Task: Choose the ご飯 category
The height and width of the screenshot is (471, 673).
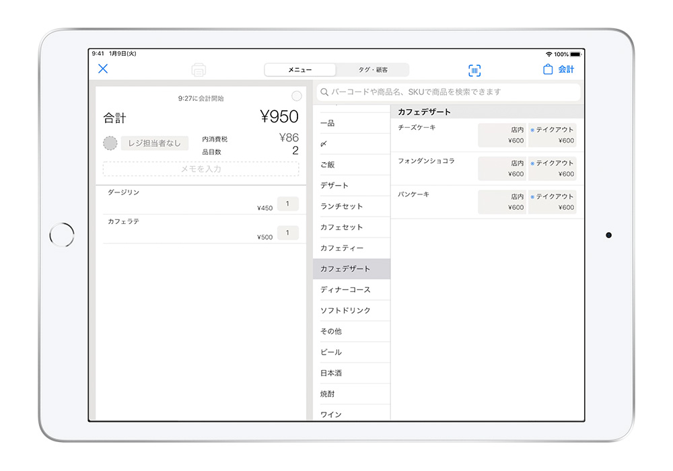Action: tap(351, 165)
